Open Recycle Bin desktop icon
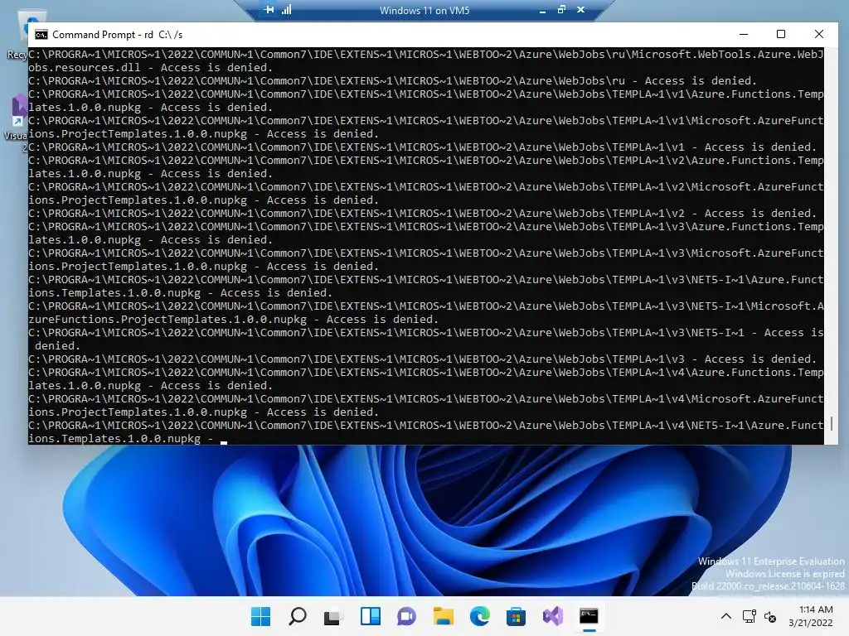This screenshot has width=849, height=636. 17,35
